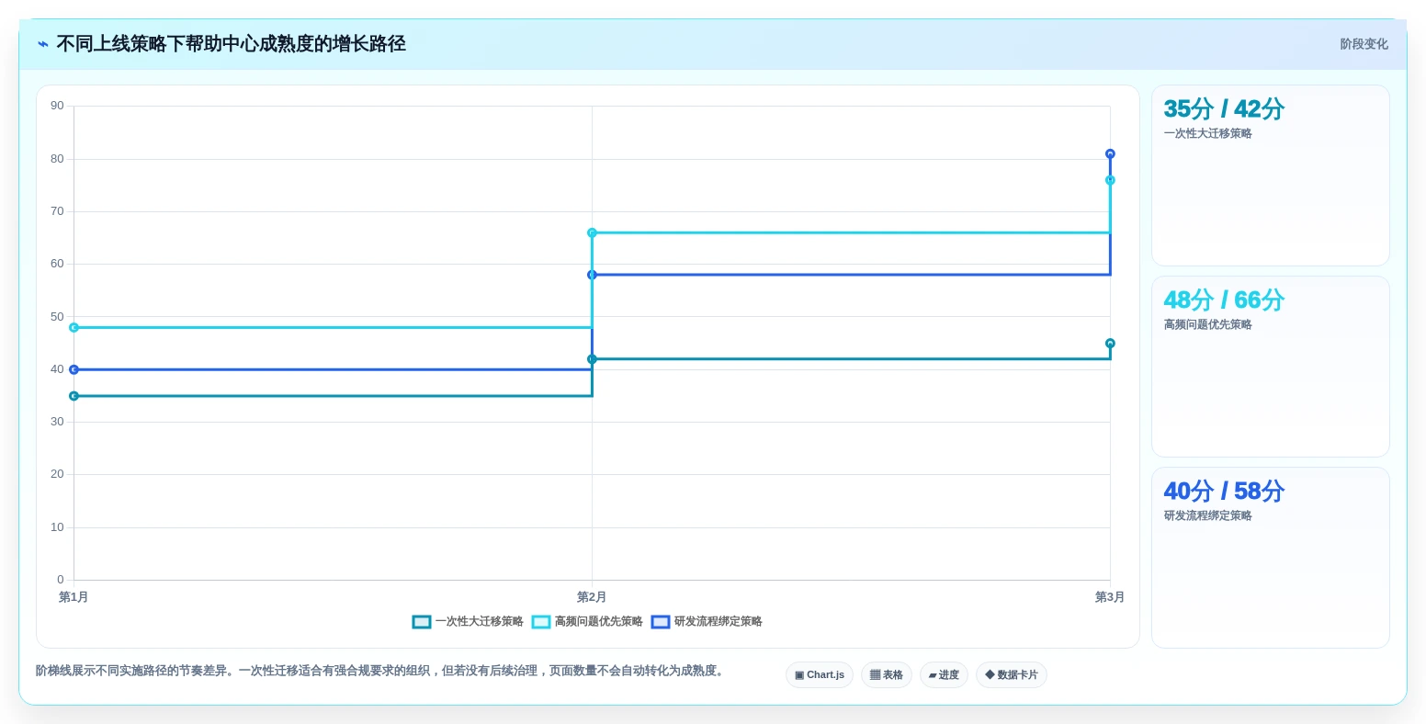Click the 一次性大迁移策略 legend label

(480, 622)
